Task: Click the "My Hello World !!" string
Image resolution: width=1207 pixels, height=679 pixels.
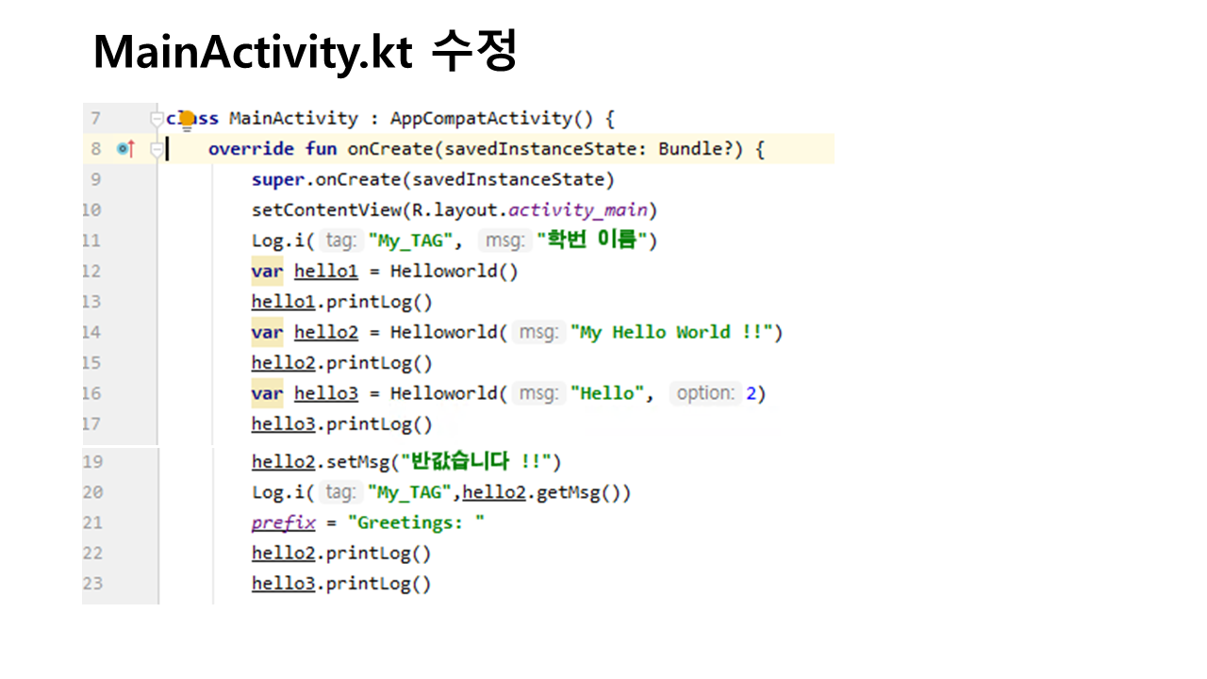Action: point(672,332)
